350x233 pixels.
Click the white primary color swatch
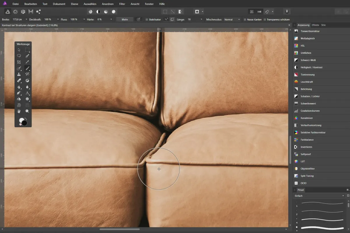(x=21, y=120)
